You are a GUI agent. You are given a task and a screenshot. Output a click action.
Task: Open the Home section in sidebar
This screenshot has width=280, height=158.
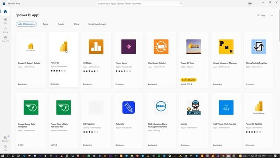(5, 11)
